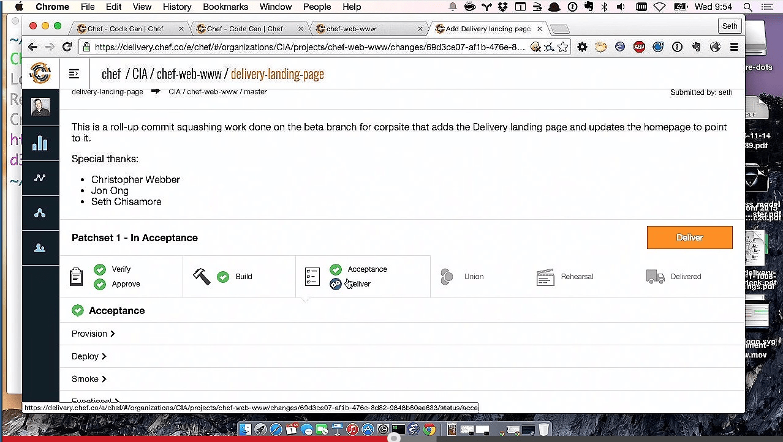This screenshot has width=783, height=442.
Task: Open Spotlight search in menu bar
Action: tap(747, 7)
